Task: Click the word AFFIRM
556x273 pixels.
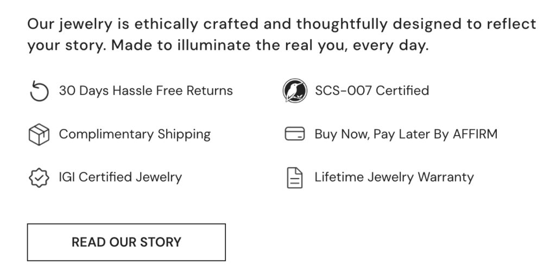Action: click(475, 134)
